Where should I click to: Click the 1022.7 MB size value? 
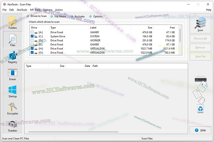146,49
